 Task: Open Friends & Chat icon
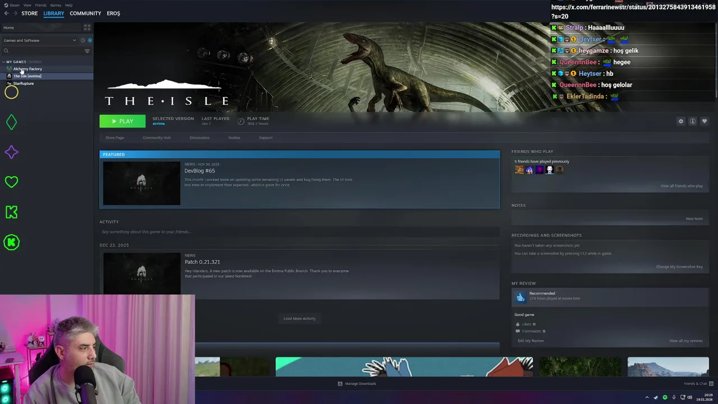(712, 384)
